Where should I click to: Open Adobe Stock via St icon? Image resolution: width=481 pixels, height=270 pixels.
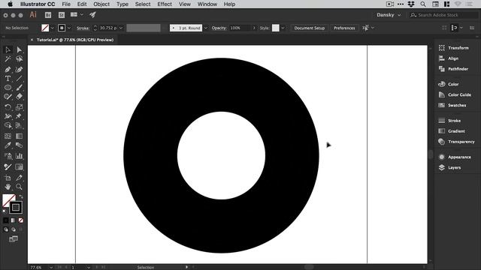click(x=62, y=15)
